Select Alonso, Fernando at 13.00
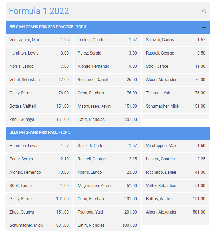The width and height of the screenshot is (212, 231). point(39,173)
